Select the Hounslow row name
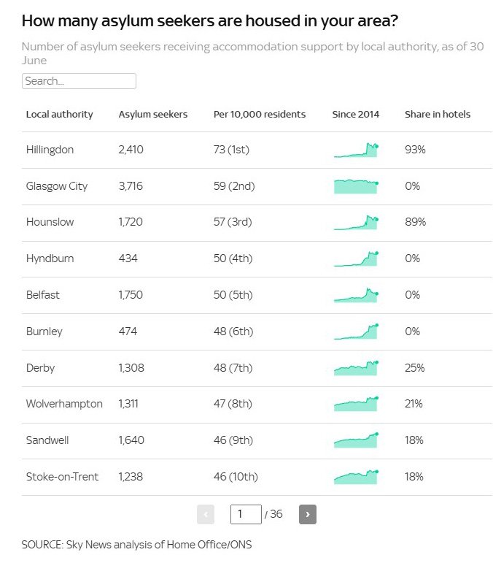Screen dimensions: 493x563 (x=50, y=222)
